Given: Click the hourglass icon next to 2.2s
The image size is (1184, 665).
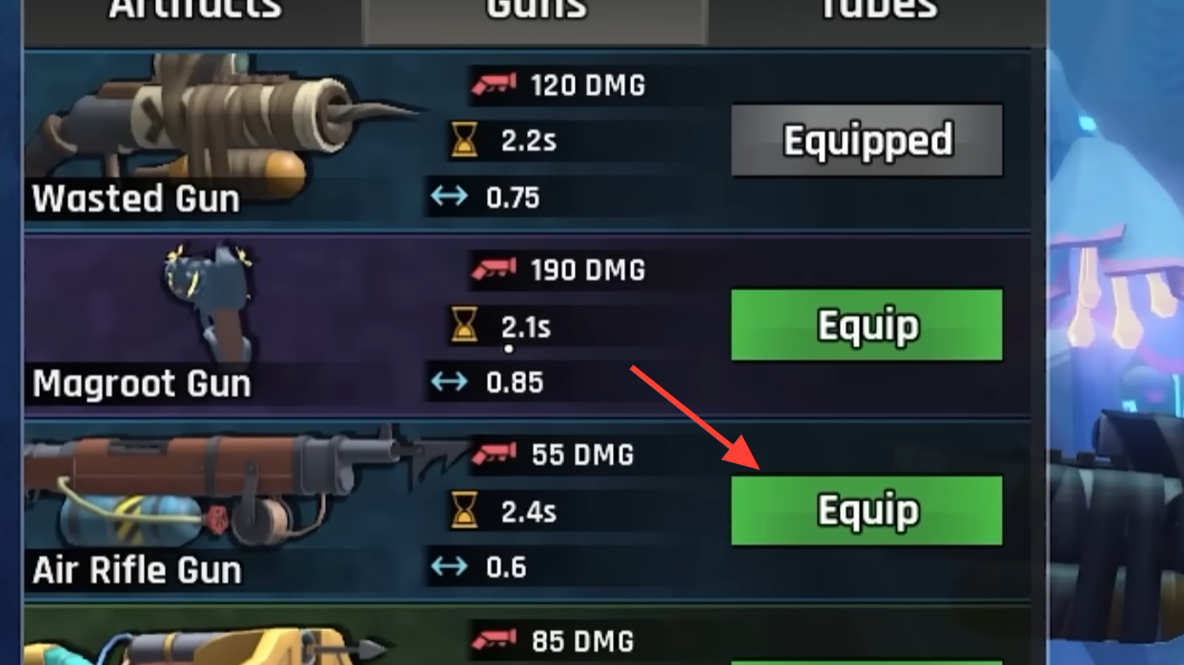Looking at the screenshot, I should pyautogui.click(x=465, y=139).
